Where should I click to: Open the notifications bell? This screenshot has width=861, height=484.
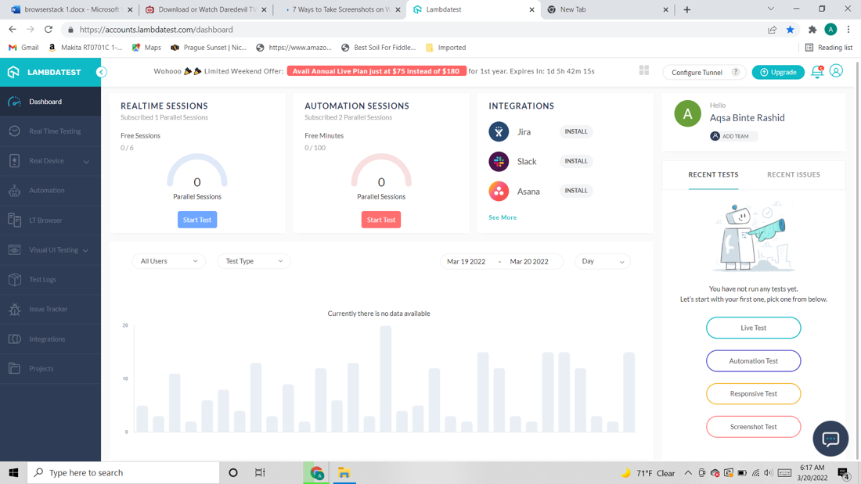click(817, 72)
